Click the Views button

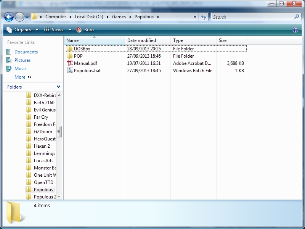click(54, 30)
